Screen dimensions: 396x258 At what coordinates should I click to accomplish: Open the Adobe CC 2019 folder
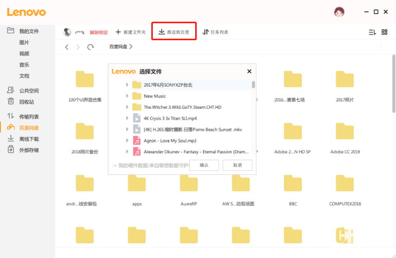click(x=344, y=132)
